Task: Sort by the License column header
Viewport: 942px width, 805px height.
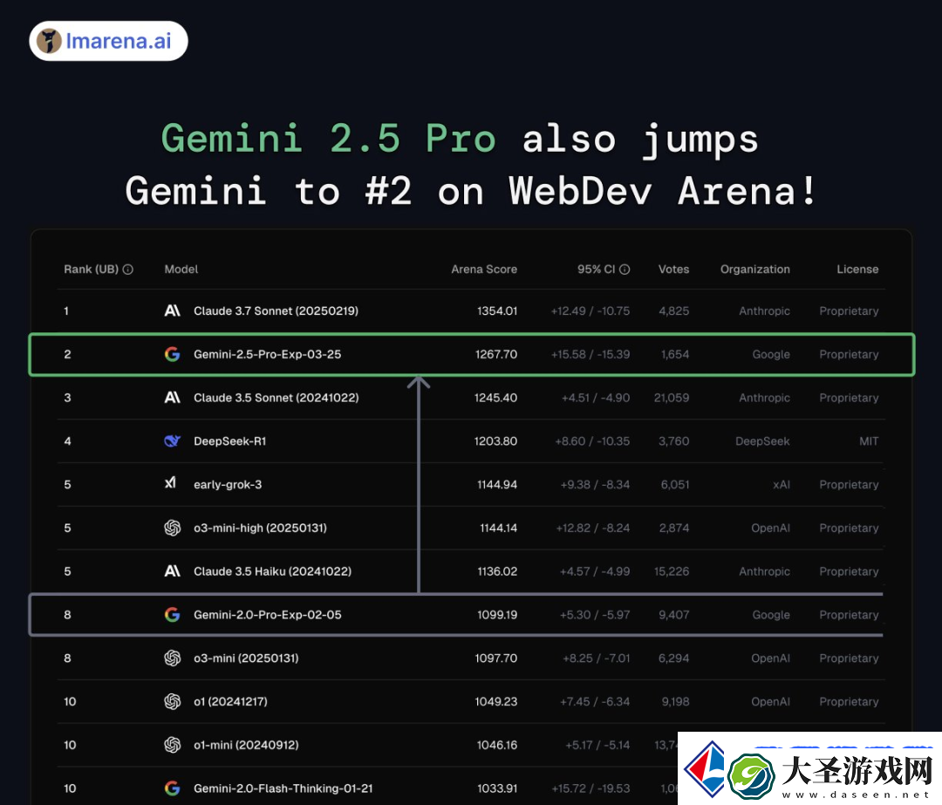Action: [857, 269]
